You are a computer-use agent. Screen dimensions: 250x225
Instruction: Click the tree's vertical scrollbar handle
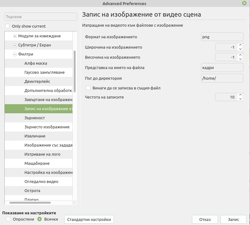75,71
